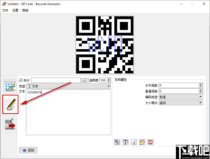Screen dimensions: 210x159
Task: Click the font selection icon
Action: pyautogui.click(x=134, y=142)
